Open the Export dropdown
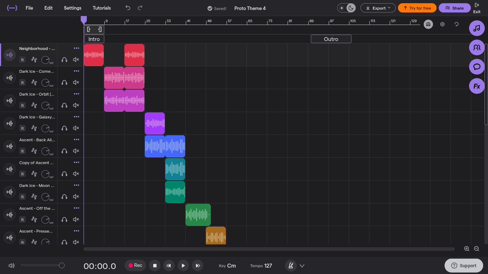The image size is (488, 274). tap(378, 8)
